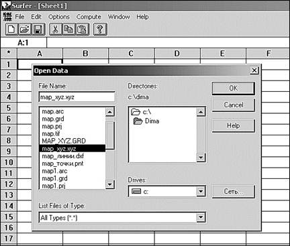Click the Сеть... network button

(x=234, y=192)
